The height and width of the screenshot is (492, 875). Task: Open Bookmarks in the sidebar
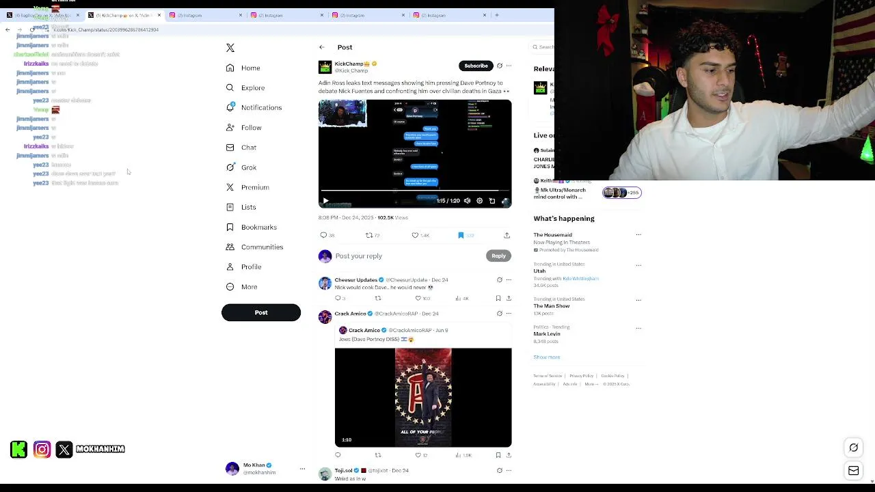pyautogui.click(x=252, y=227)
